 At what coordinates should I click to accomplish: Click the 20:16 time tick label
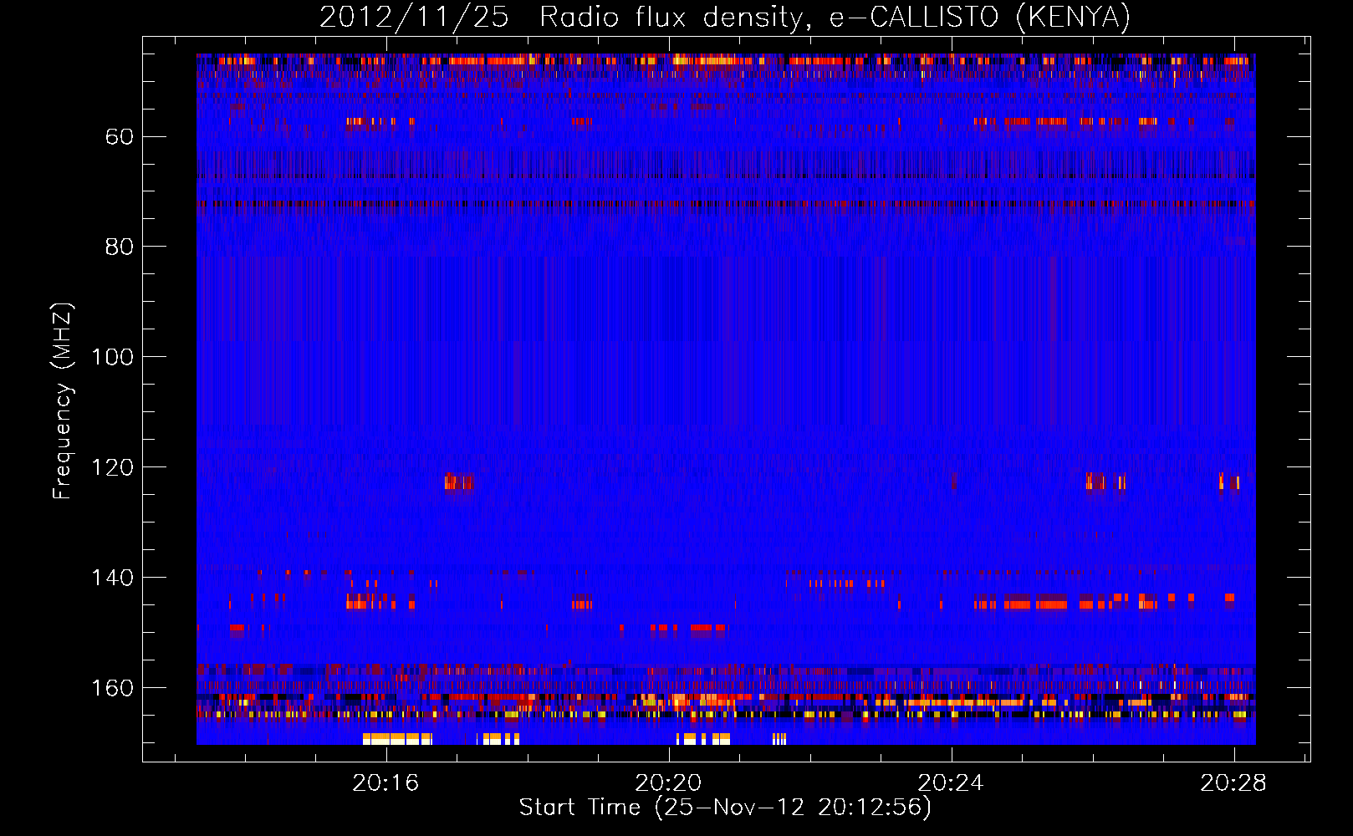[x=385, y=783]
